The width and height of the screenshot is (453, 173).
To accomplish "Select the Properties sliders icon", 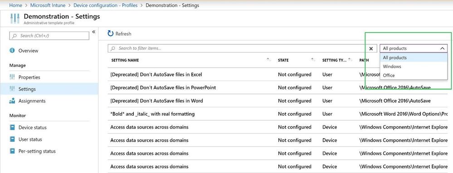I will coord(12,77).
